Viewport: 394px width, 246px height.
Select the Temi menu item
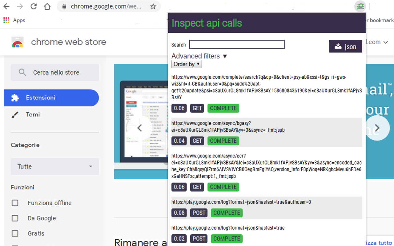51,115
